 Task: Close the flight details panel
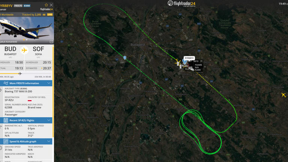[x=51, y=5]
